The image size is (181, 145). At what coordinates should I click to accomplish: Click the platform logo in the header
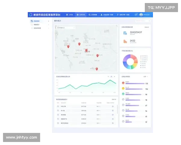pos(30,14)
